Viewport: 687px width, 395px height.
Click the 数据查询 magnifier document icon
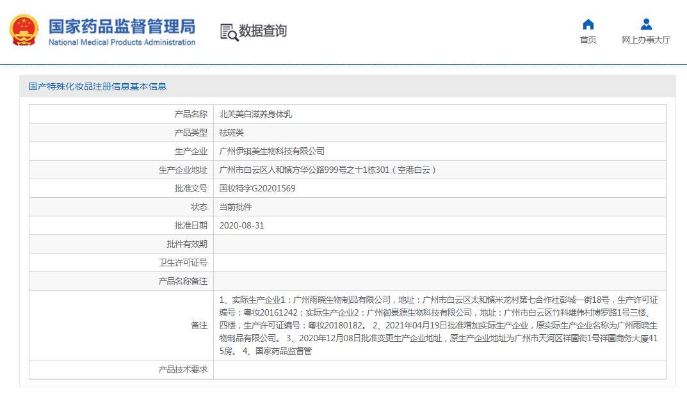[229, 31]
